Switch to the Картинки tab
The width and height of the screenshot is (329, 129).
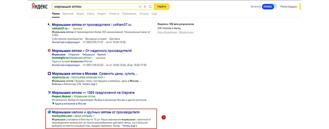point(68,14)
